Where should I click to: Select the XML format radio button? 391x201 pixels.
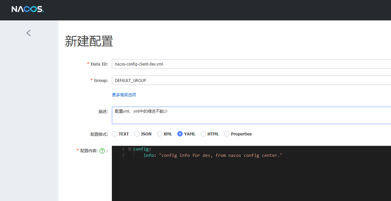pos(160,134)
